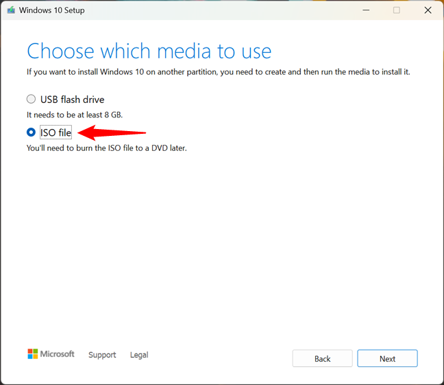Screen dimensions: 444x385
Task: Open the Legal link
Action: [x=139, y=355]
